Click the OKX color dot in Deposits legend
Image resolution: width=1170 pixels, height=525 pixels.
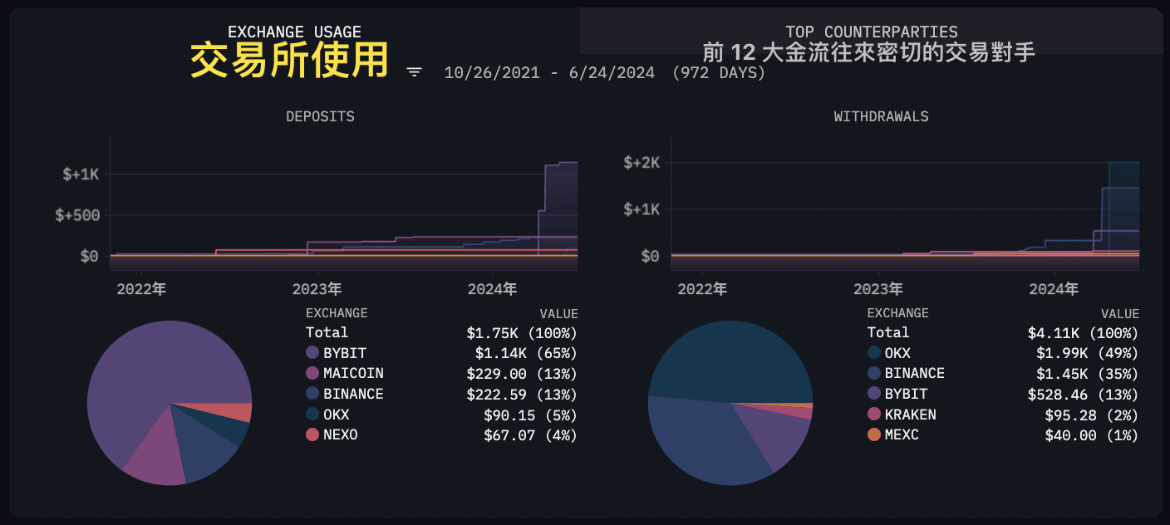[312, 415]
